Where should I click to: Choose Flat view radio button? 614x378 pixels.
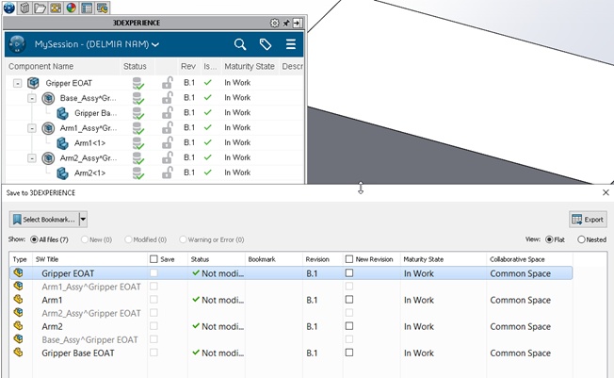tap(549, 239)
